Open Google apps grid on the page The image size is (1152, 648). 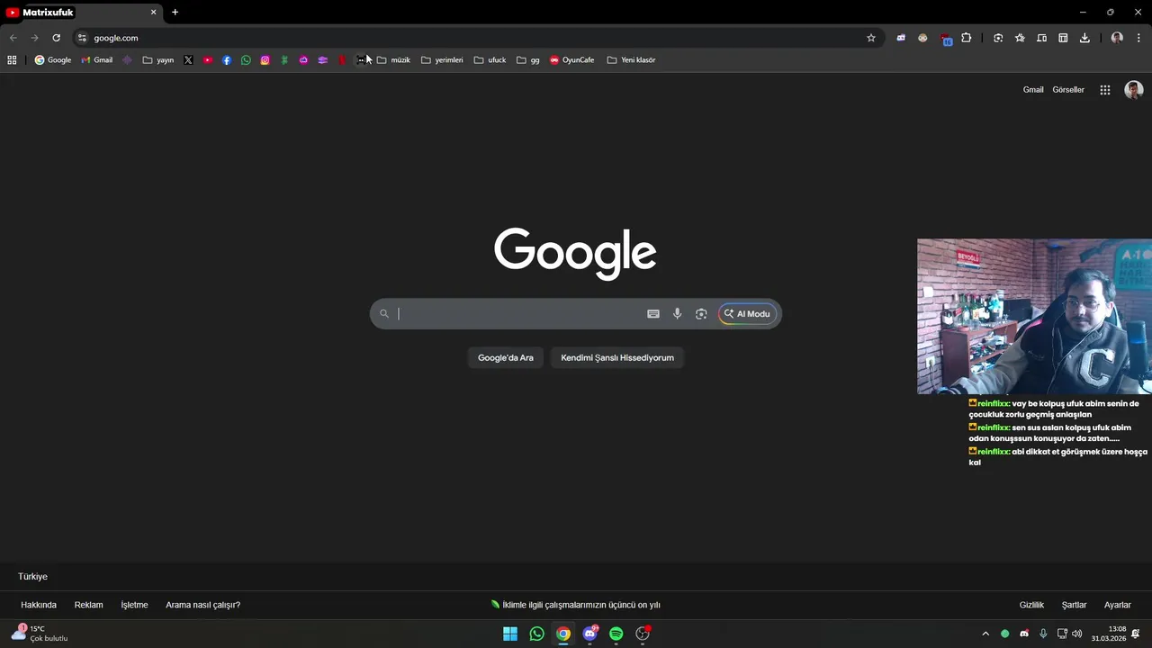1105,90
